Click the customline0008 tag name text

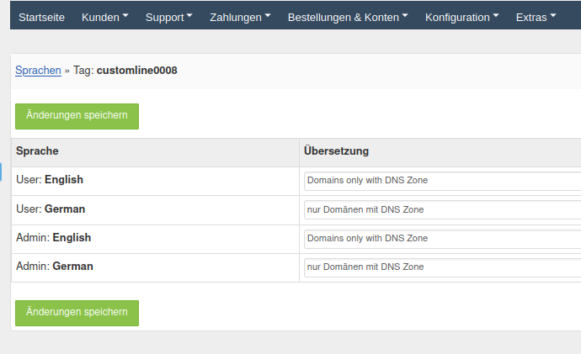[136, 71]
